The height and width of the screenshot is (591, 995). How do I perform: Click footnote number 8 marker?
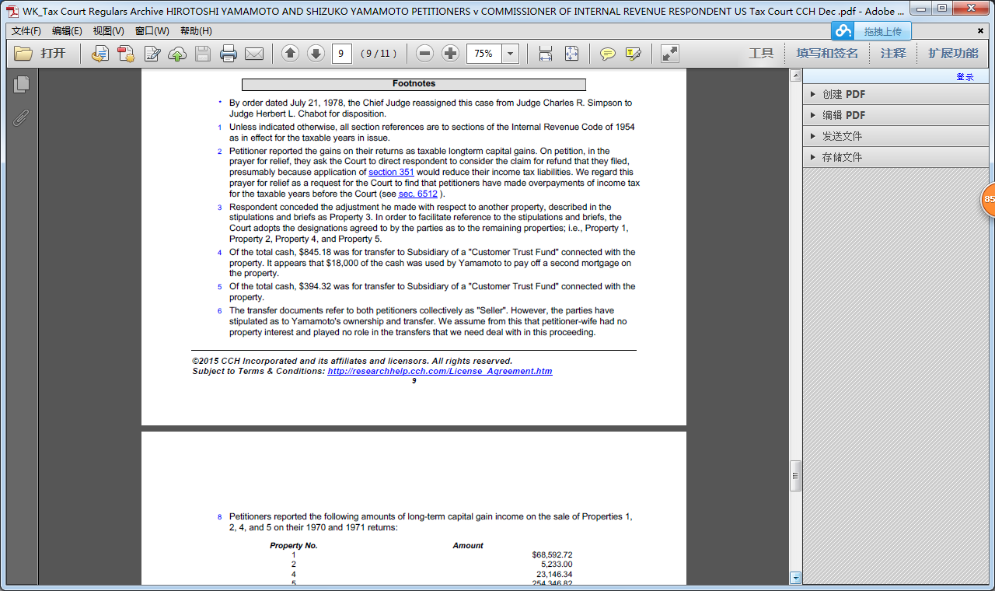point(219,517)
